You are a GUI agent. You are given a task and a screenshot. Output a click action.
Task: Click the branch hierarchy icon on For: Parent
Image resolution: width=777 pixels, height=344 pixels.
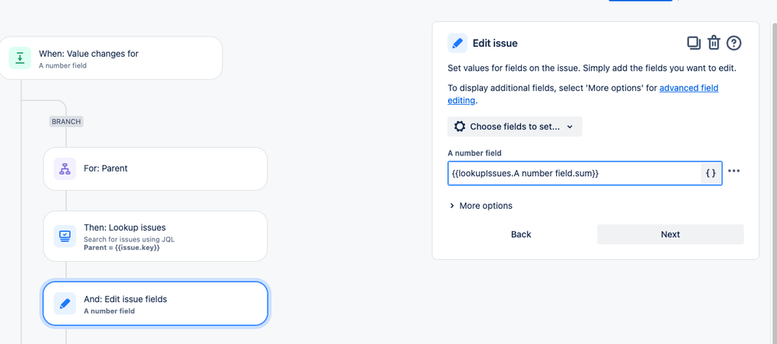point(65,169)
